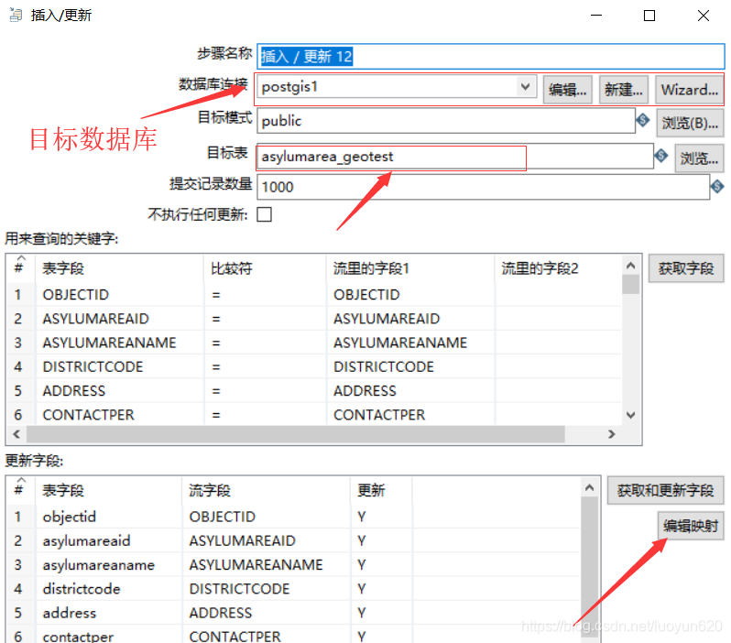Click the 编辑映射 button
This screenshot has height=643, width=731.
[691, 526]
